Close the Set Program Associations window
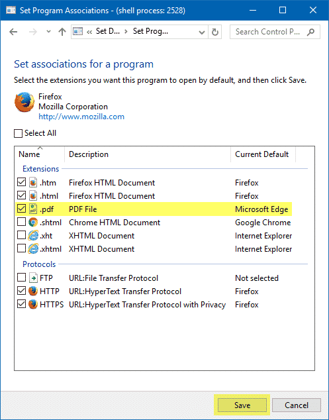This screenshot has height=420, width=329. click(313, 10)
